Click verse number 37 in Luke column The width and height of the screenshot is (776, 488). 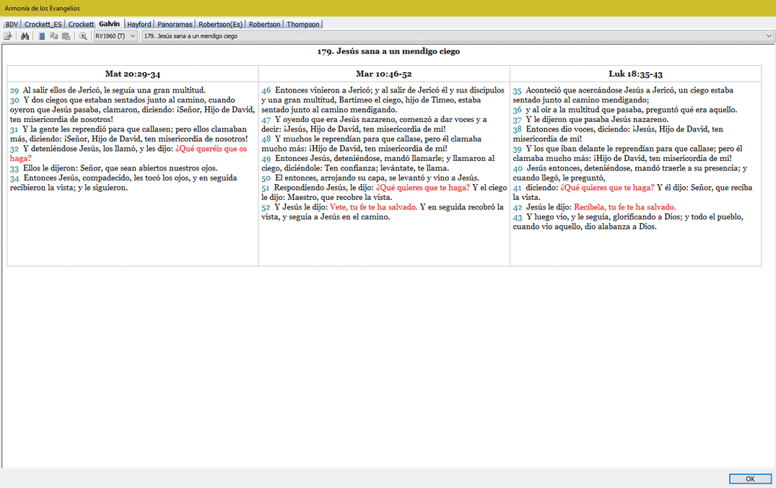(x=517, y=120)
